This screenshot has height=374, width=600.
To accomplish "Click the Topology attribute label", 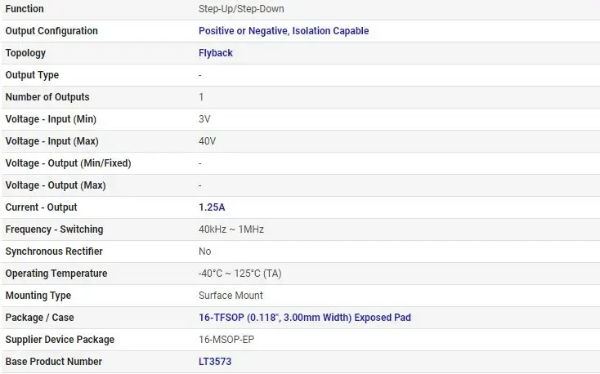I will 25,53.
